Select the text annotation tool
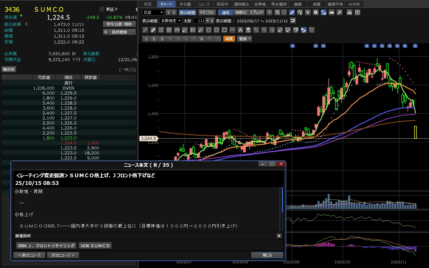Image resolution: width=429 pixels, height=268 pixels. pyautogui.click(x=240, y=30)
